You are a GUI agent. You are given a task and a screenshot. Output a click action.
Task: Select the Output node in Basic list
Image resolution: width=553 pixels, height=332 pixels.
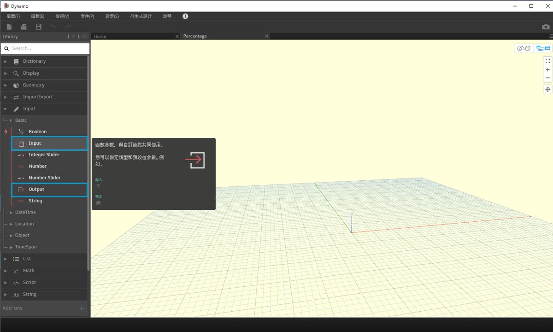pos(49,190)
